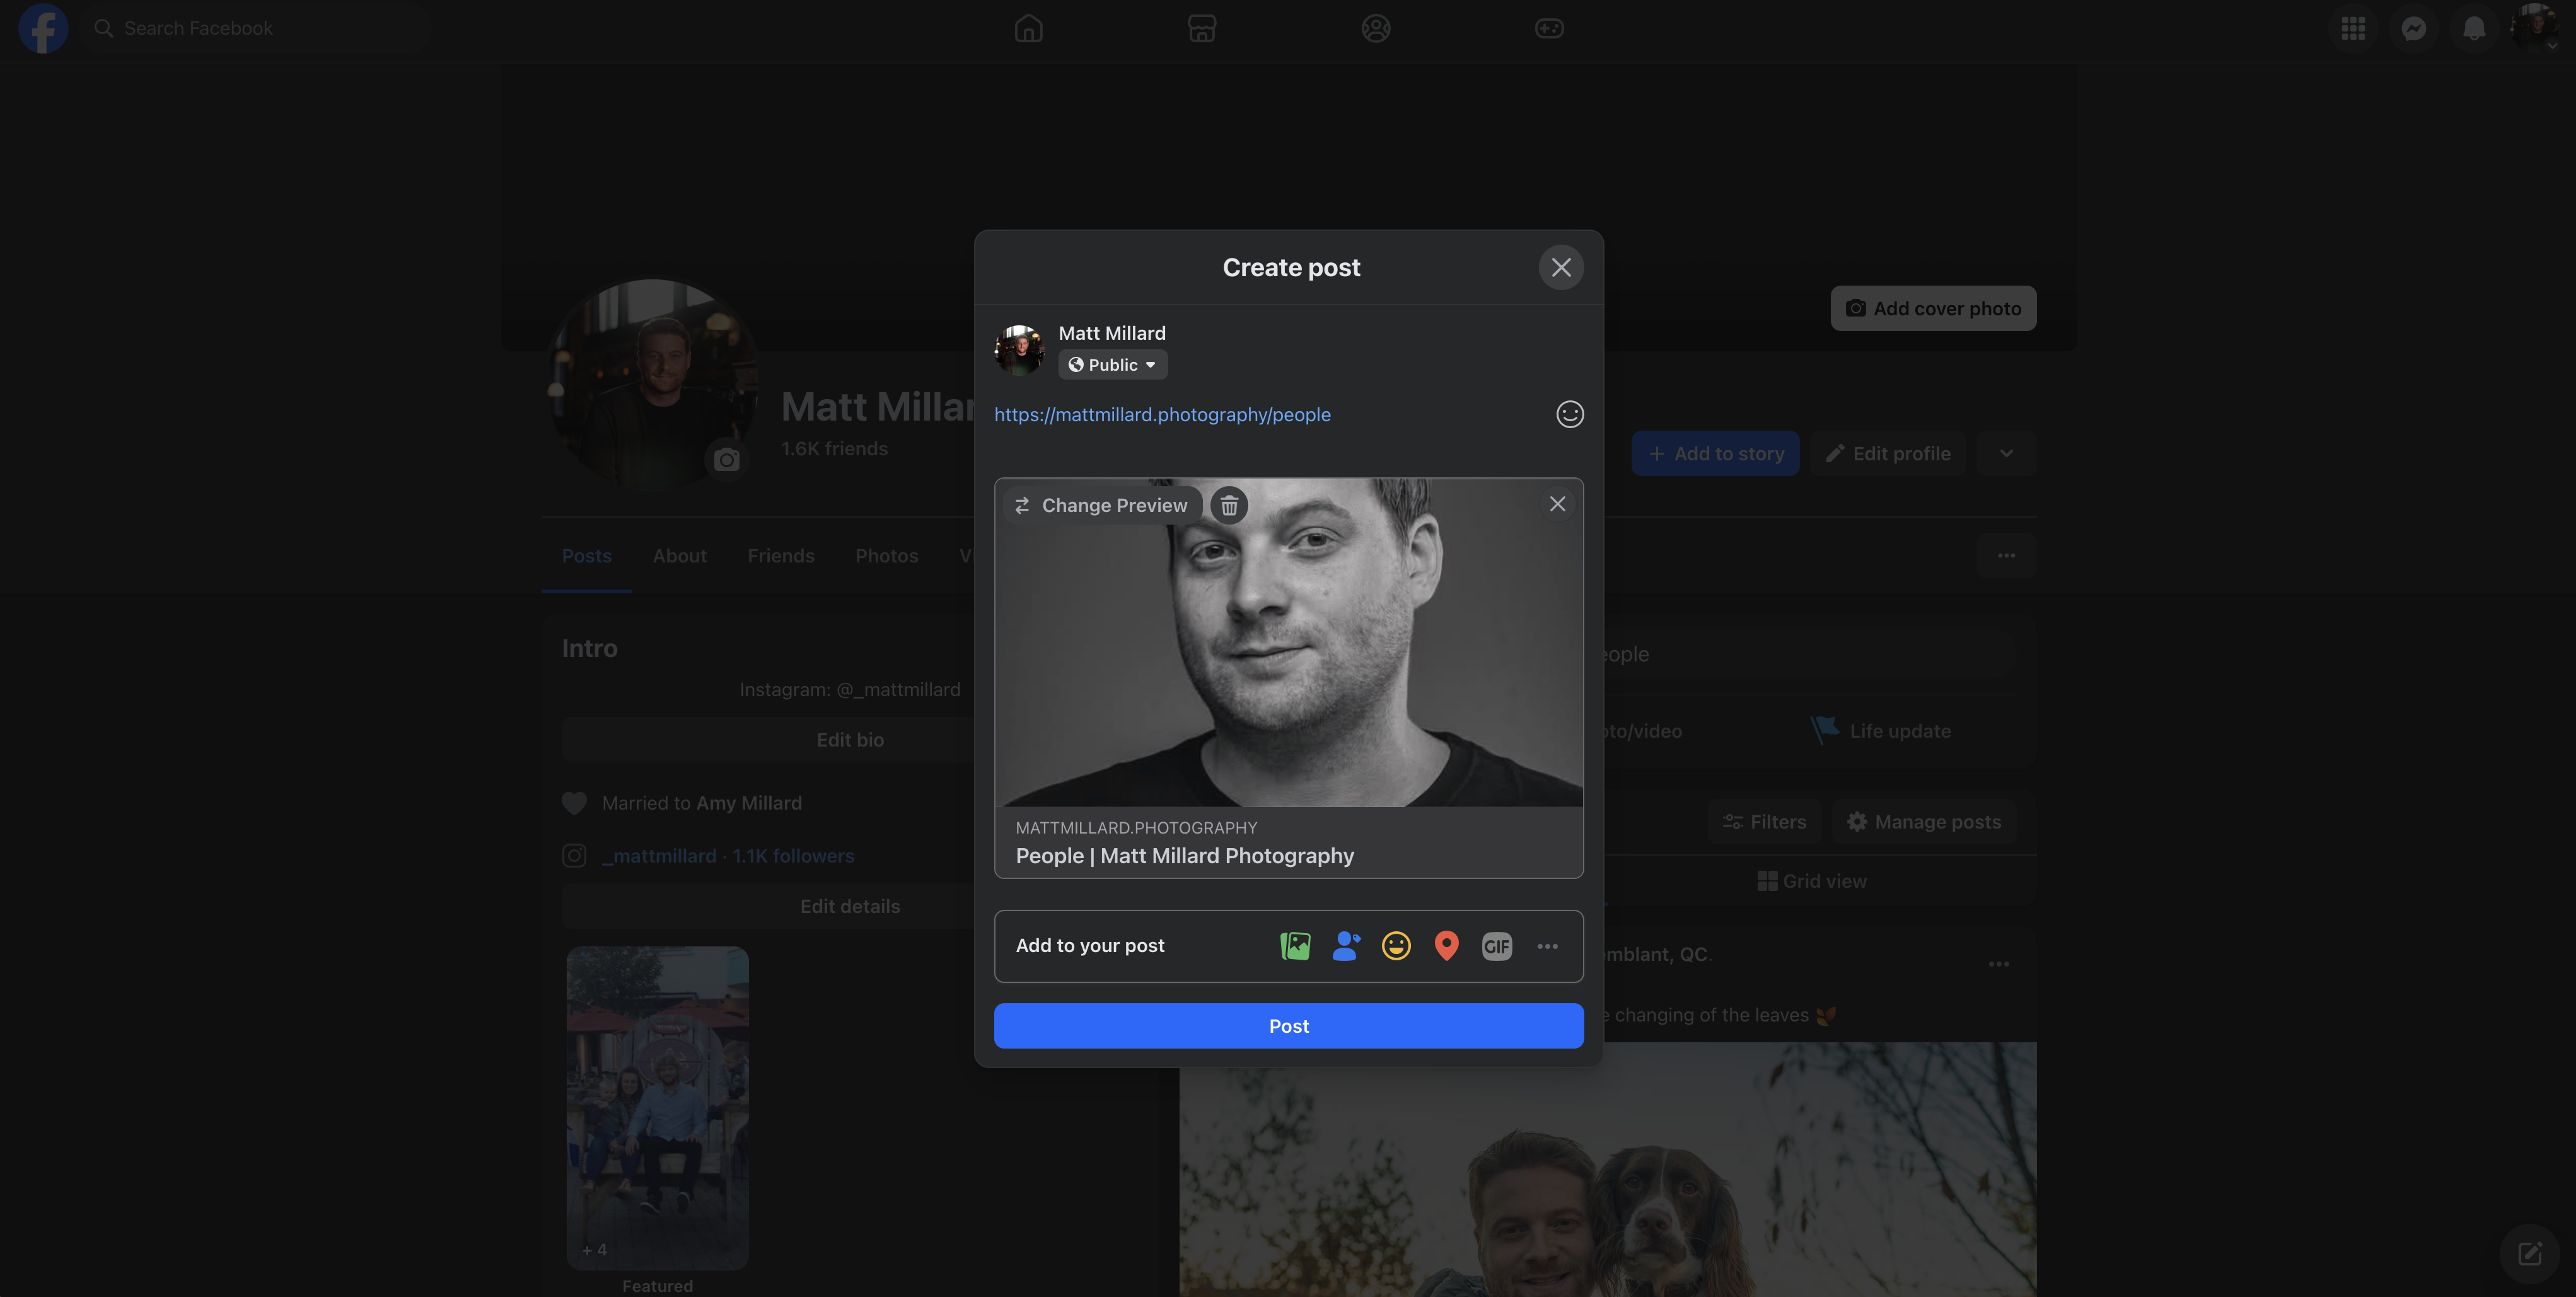2576x1297 pixels.
Task: Check in to a location
Action: 1446,945
